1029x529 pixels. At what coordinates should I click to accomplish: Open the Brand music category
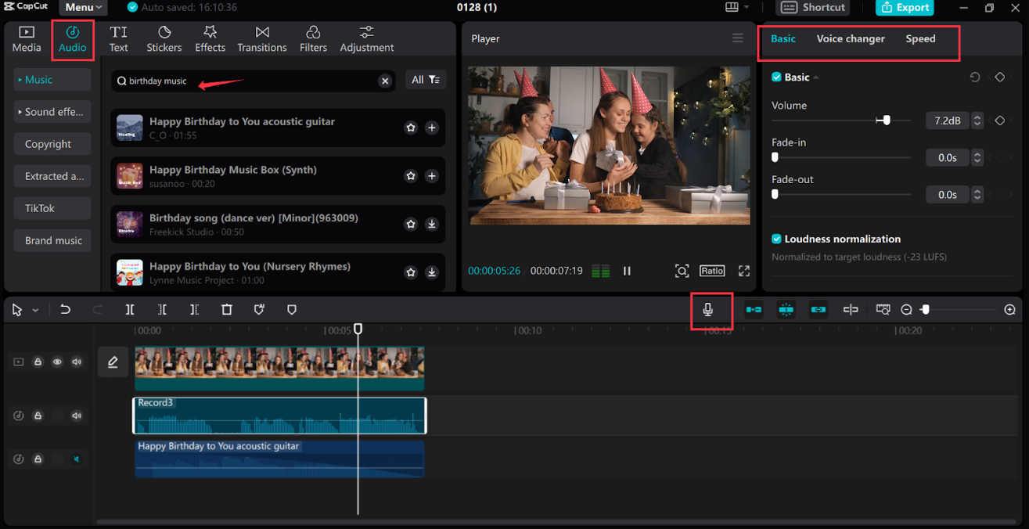click(x=52, y=240)
